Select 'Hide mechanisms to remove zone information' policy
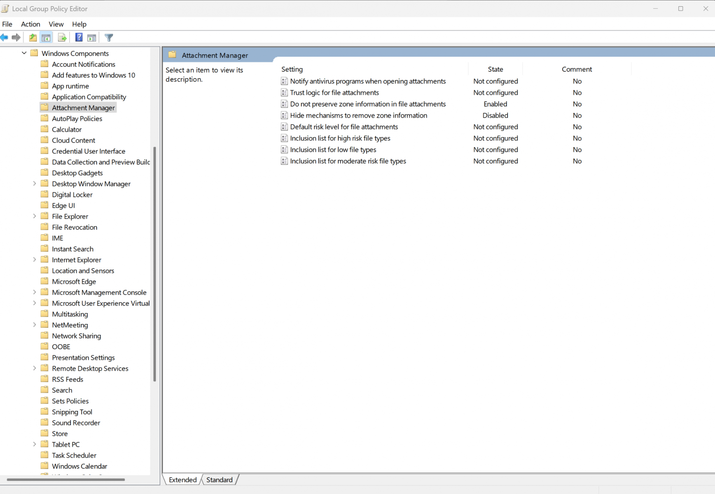Screen dimensions: 715x494 coord(358,116)
